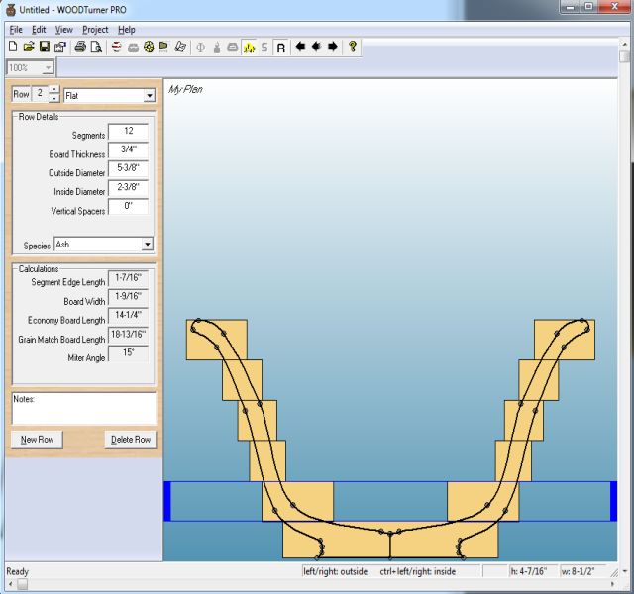Screen dimensions: 634x594
Task: Click the Open folder icon
Action: (x=29, y=47)
